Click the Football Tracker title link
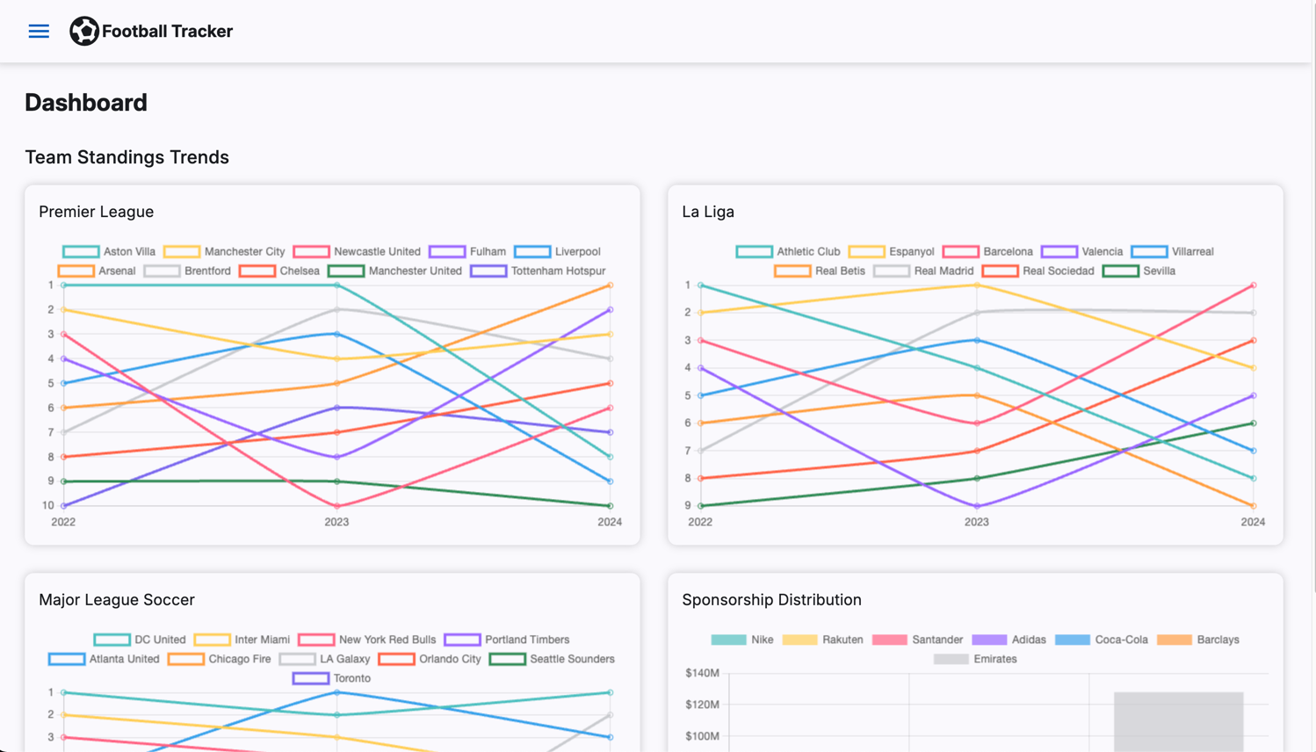This screenshot has height=752, width=1316. click(x=167, y=32)
